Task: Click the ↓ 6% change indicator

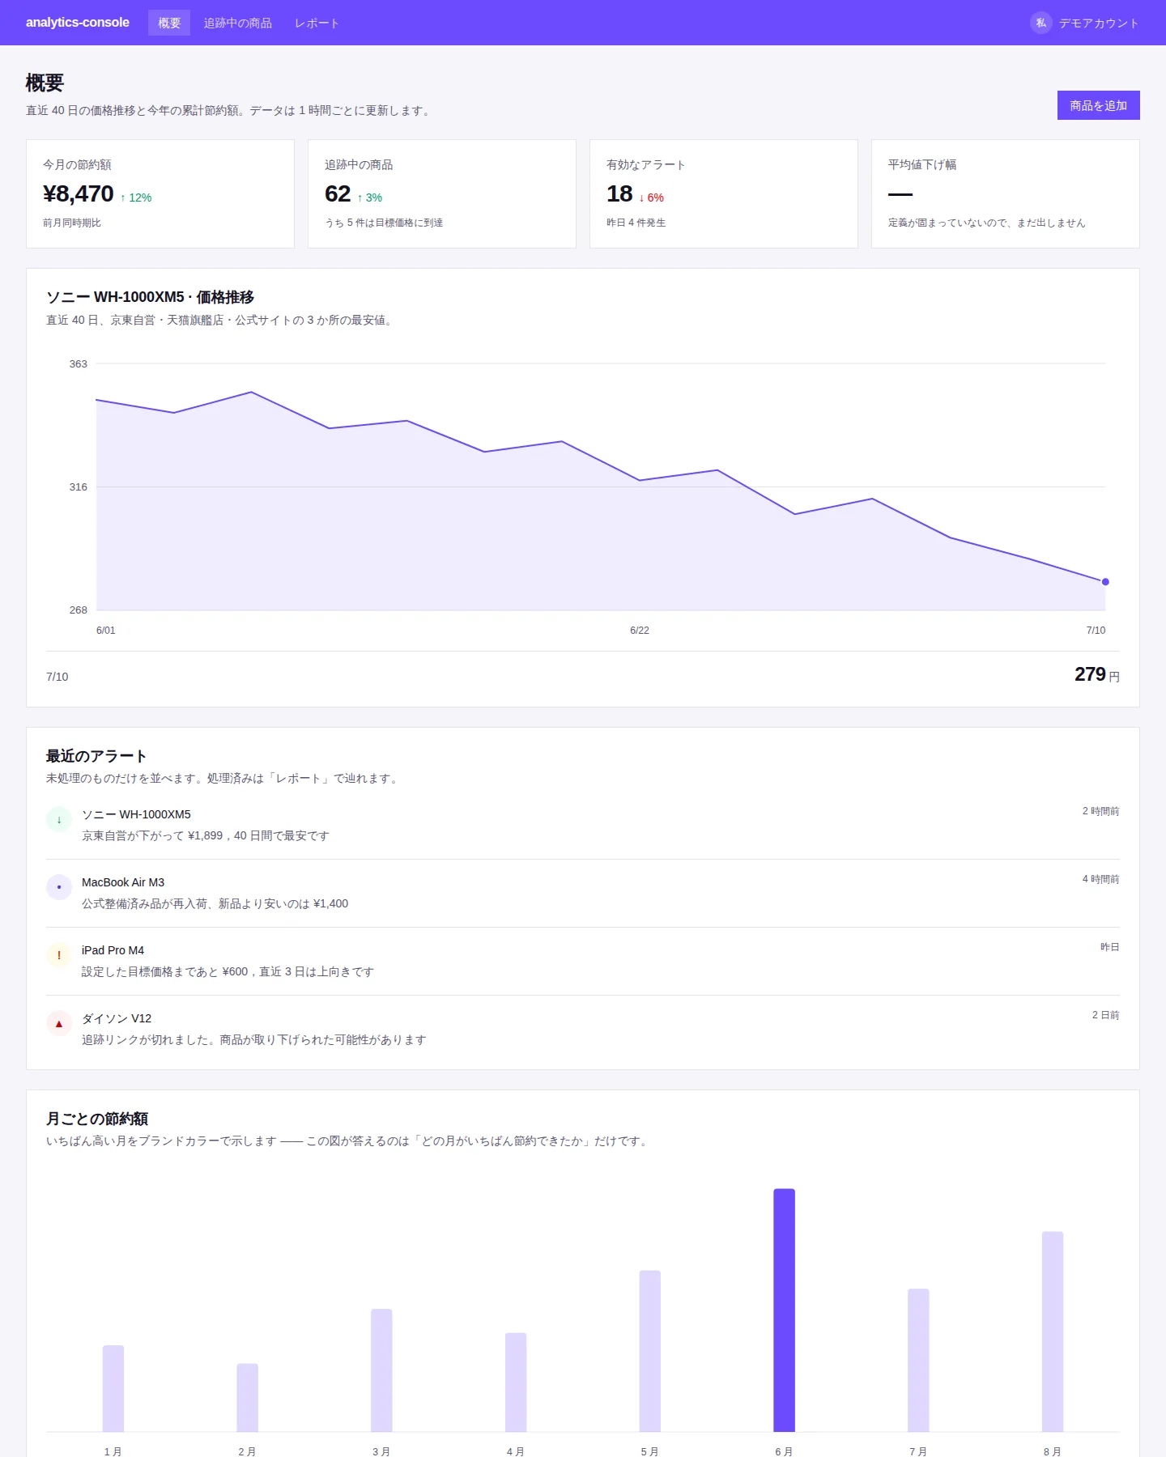Action: [651, 198]
